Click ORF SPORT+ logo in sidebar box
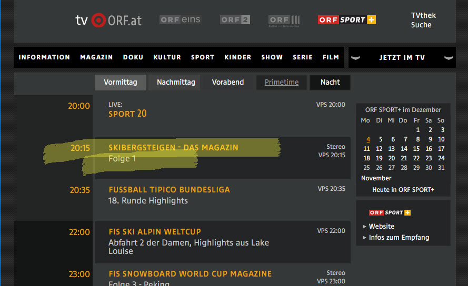This screenshot has height=286, width=468. (390, 212)
